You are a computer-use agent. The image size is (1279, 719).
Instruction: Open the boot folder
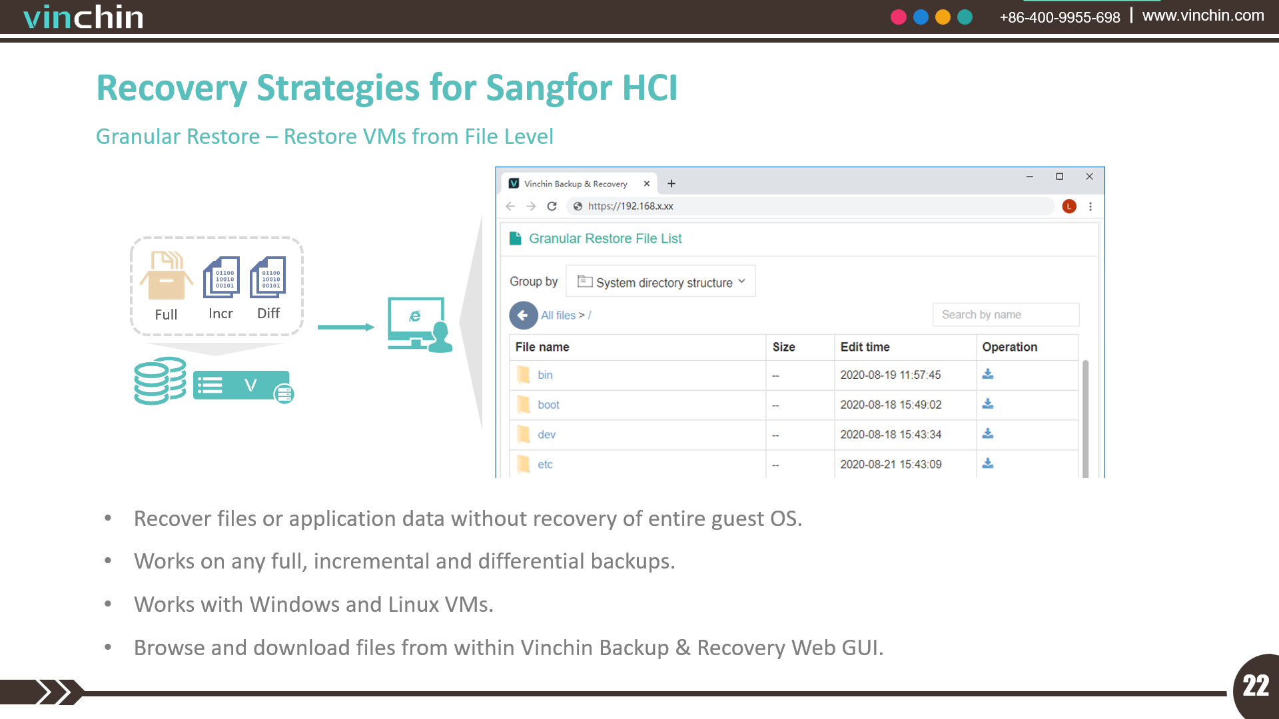click(x=548, y=405)
